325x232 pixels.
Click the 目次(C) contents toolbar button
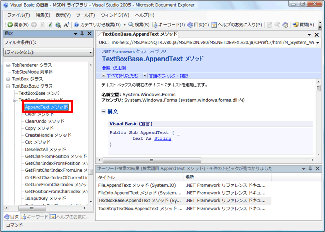(x=198, y=25)
